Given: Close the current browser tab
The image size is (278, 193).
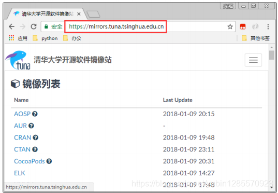Looking at the screenshot, I should click(79, 14).
